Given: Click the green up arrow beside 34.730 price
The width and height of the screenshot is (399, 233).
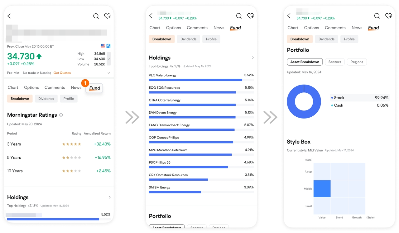Looking at the screenshot, I should pyautogui.click(x=39, y=56).
